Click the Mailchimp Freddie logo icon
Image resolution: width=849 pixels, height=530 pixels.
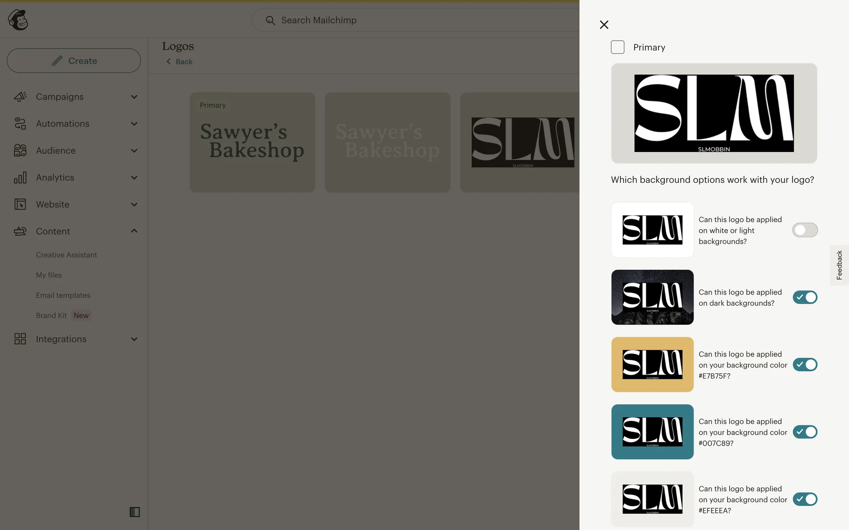18,20
